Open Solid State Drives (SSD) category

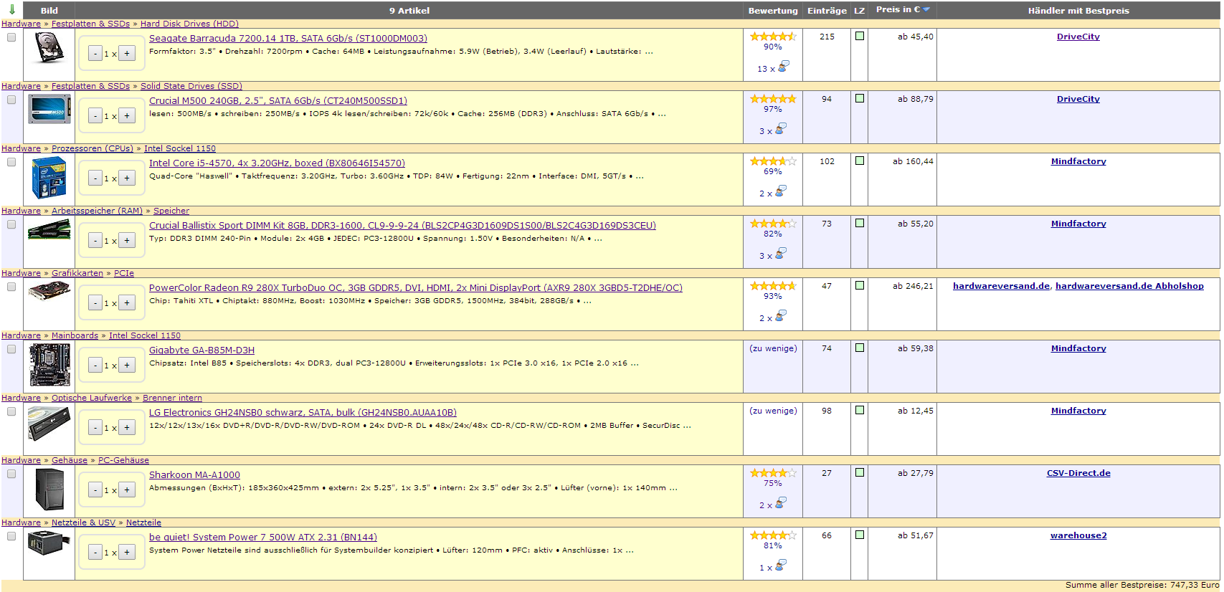191,86
